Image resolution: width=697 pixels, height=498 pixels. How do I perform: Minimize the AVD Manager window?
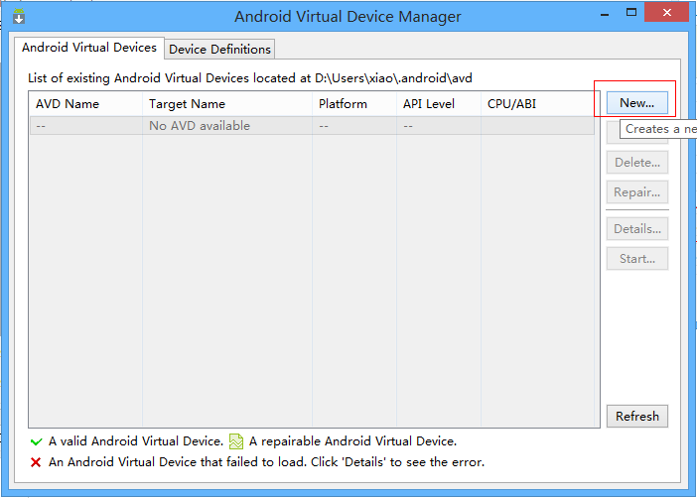tap(605, 13)
